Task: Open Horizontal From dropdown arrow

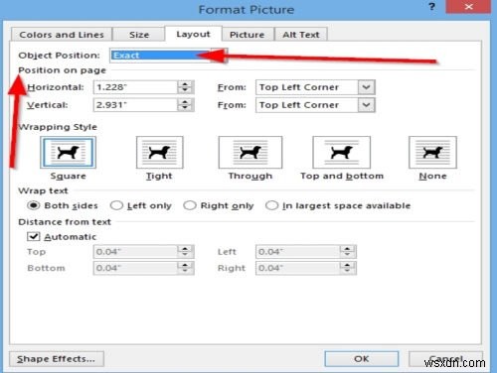Action: tap(366, 87)
